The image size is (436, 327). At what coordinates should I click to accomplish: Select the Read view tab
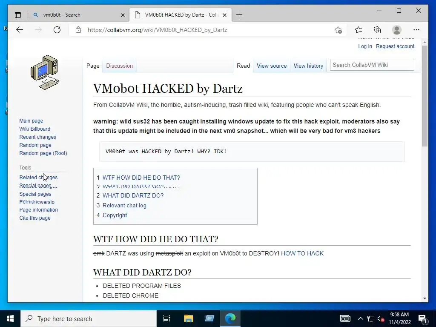click(243, 66)
